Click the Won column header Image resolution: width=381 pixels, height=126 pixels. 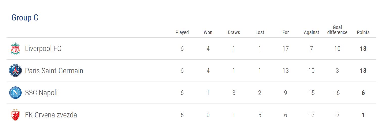point(208,32)
